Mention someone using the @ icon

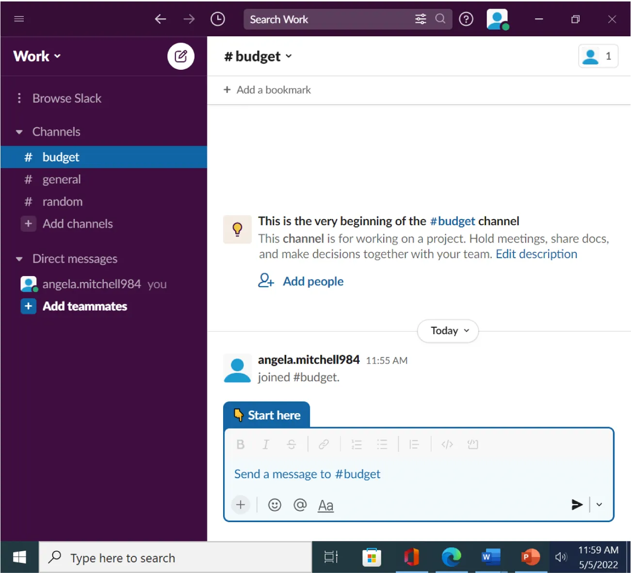[300, 505]
